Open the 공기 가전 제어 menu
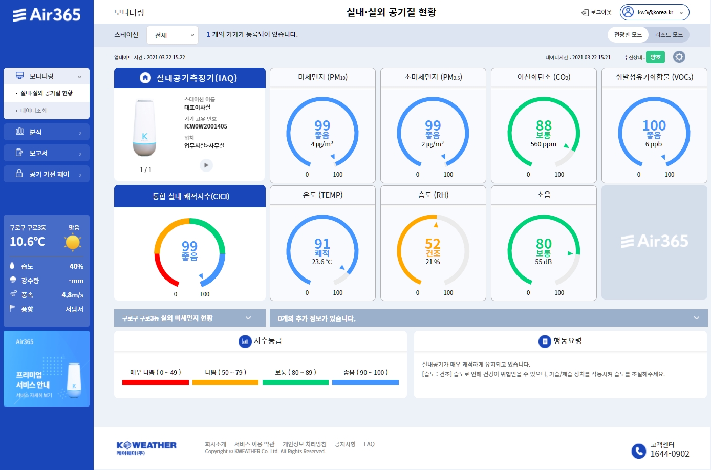Viewport: 711px width, 470px height. pos(47,174)
